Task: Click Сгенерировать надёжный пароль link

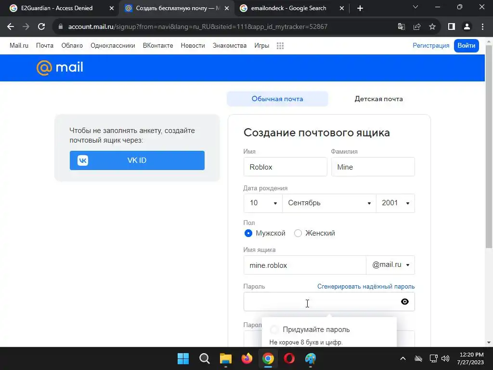Action: [366, 287]
